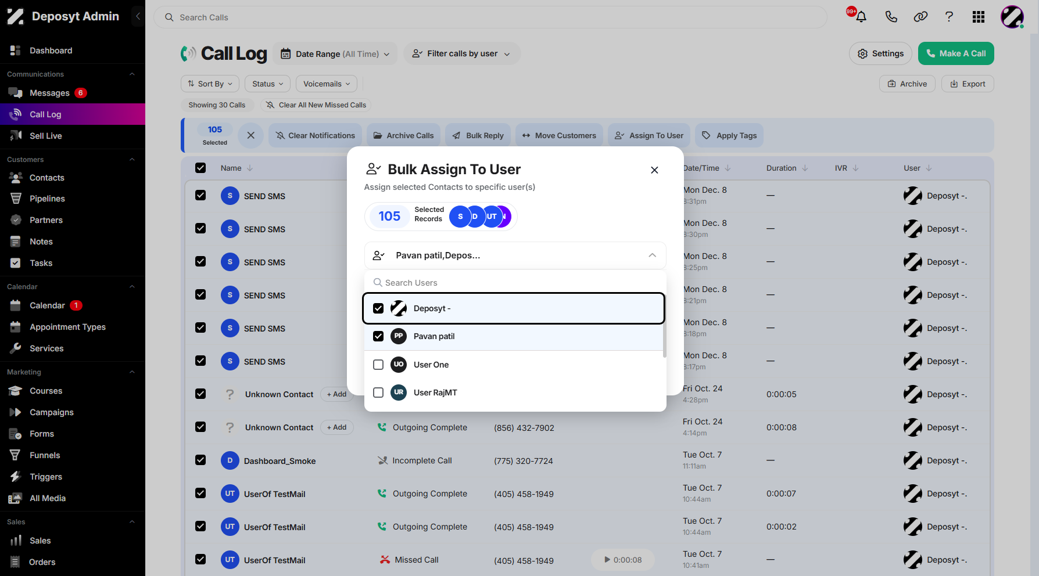The height and width of the screenshot is (576, 1039).
Task: Click Archive Calls in bulk toolbar
Action: [403, 135]
